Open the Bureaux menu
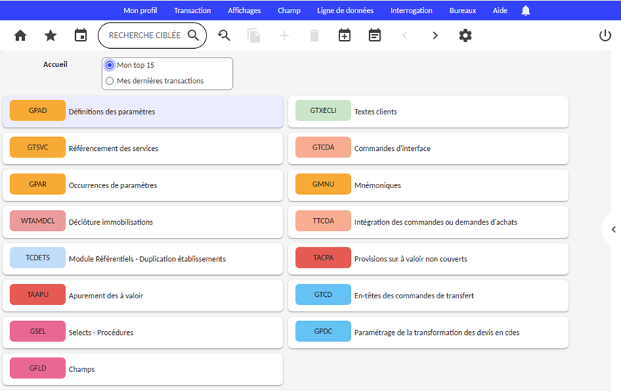 [x=463, y=10]
